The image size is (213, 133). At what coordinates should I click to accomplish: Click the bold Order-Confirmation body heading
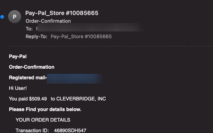(32, 67)
